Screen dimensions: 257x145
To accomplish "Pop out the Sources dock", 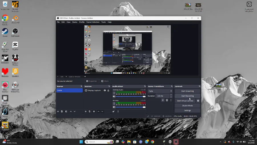I will point(109,86).
